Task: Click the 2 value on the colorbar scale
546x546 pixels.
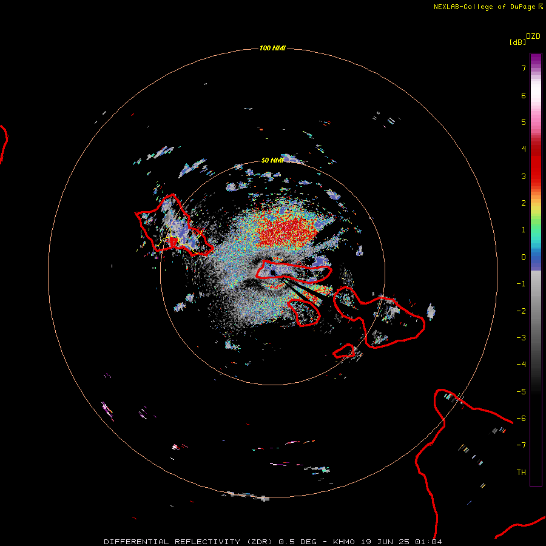Action: point(524,203)
